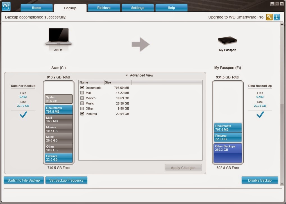Select Documents segment in My Passport gauge
This screenshot has height=204, width=286.
228,127
